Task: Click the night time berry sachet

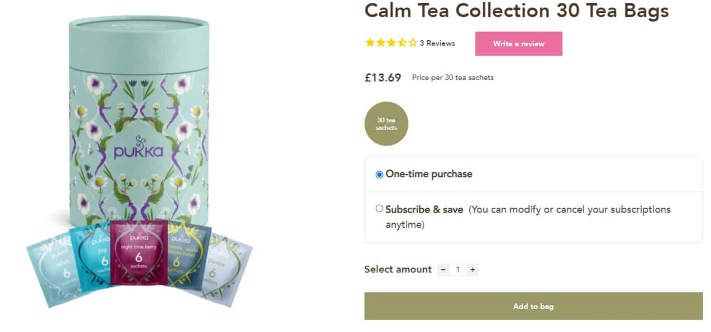Action: (x=138, y=253)
